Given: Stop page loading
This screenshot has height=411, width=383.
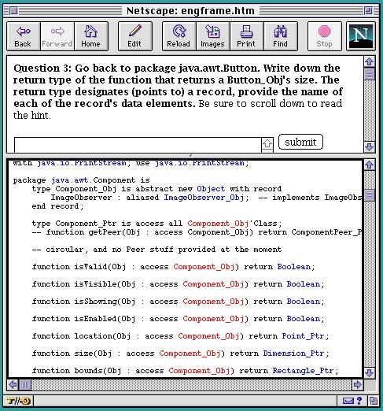Looking at the screenshot, I should point(325,36).
